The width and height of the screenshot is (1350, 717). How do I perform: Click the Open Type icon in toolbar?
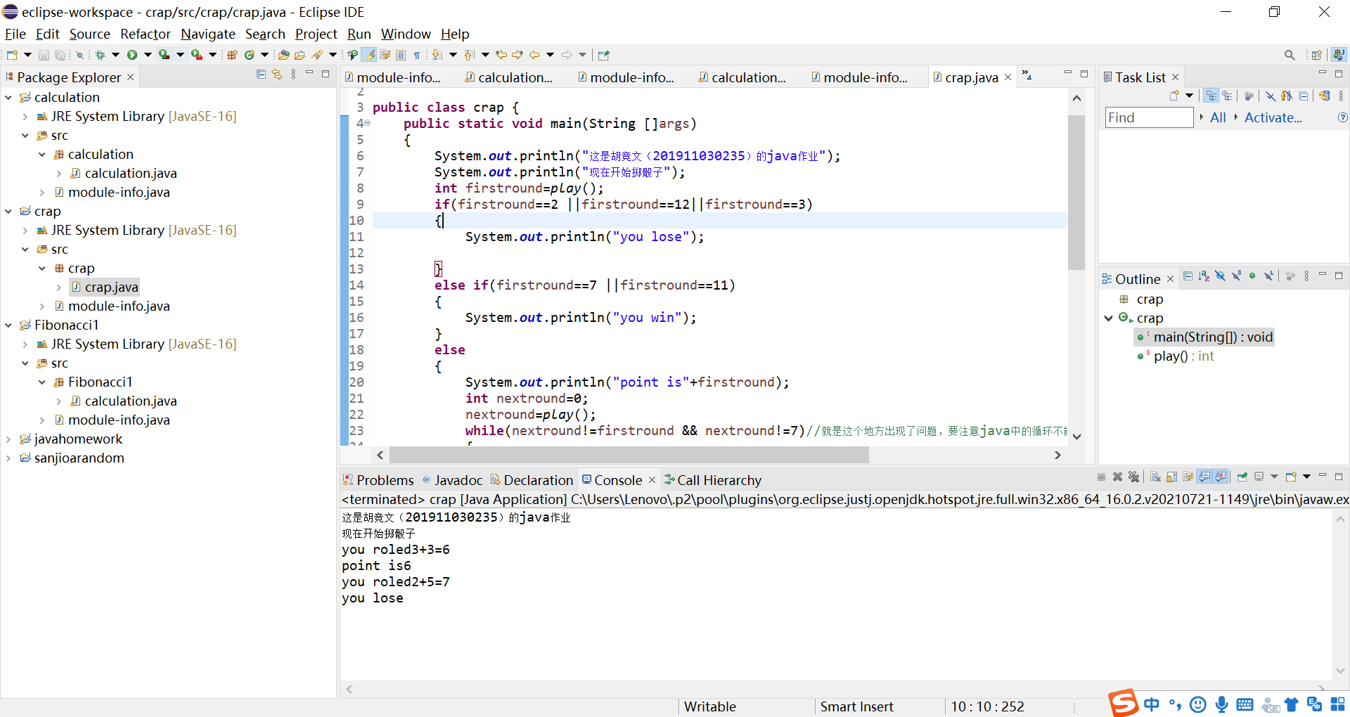(283, 55)
